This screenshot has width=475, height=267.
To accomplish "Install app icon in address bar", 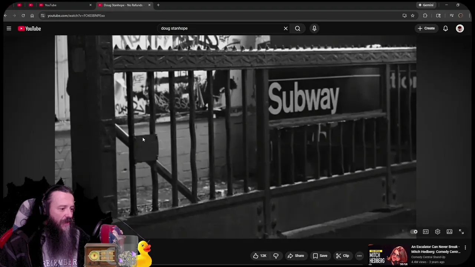I will [x=404, y=16].
